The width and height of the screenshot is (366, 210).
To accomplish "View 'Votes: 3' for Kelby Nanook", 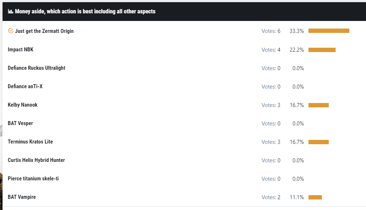I will click(271, 105).
